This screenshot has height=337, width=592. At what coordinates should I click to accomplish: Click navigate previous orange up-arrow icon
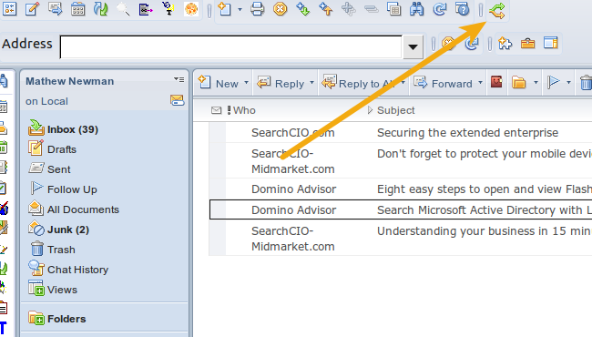click(x=325, y=8)
